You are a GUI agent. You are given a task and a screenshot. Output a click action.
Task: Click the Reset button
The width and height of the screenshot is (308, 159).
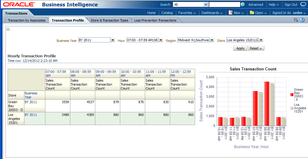(x=256, y=48)
